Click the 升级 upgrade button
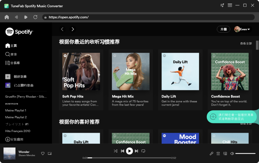Viewport: 259px width, 163px height. point(224,29)
